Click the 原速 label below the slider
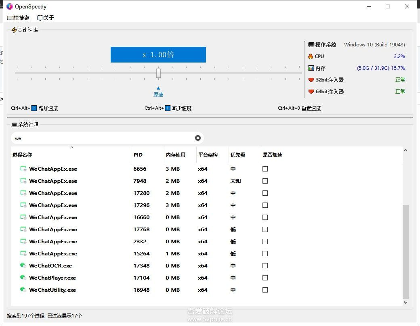Viewport: 420px width, 326px height. tap(158, 95)
